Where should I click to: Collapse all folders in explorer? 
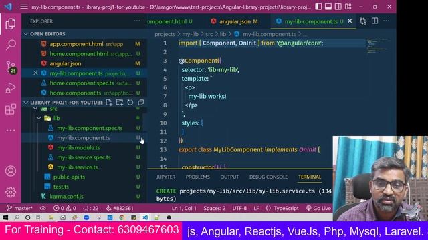point(141,102)
